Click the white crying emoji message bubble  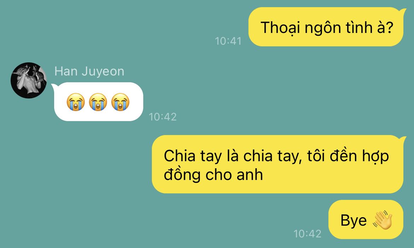tap(98, 102)
